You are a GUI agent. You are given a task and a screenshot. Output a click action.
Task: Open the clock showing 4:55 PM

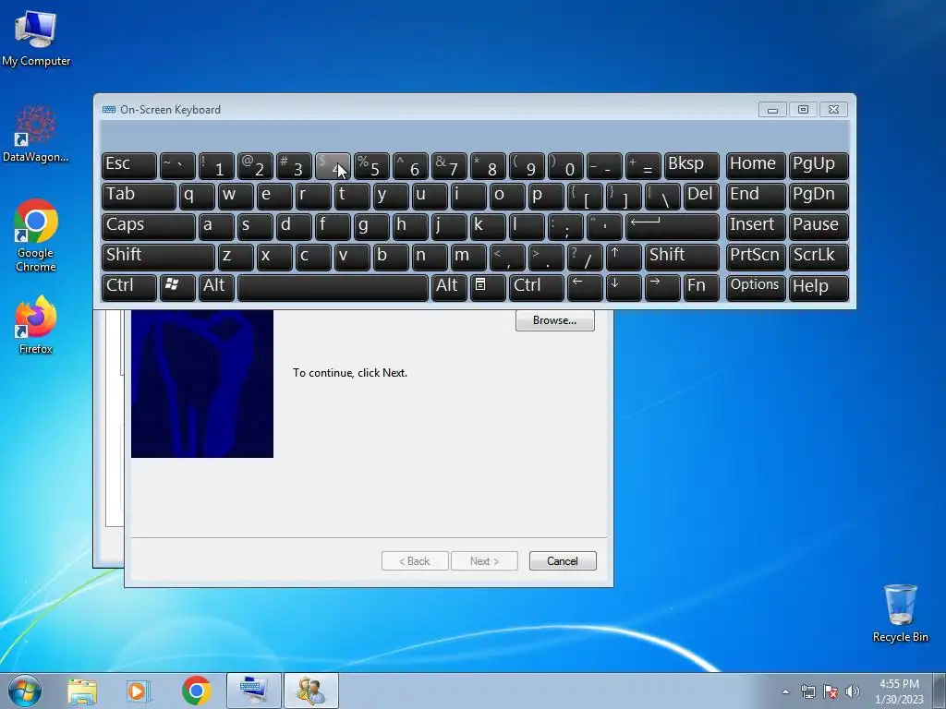tap(899, 691)
